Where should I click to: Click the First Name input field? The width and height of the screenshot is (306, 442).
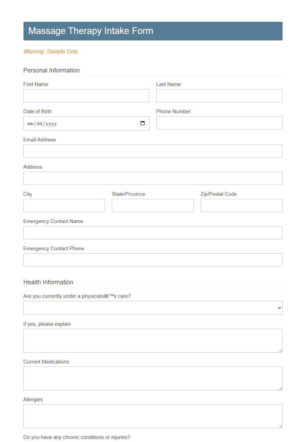tap(86, 96)
